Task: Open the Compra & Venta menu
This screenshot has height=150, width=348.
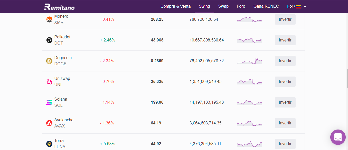Action: click(x=175, y=6)
